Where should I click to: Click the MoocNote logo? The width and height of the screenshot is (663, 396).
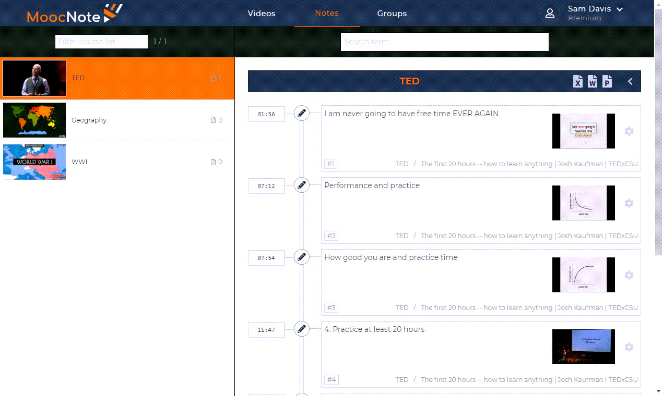click(x=75, y=14)
